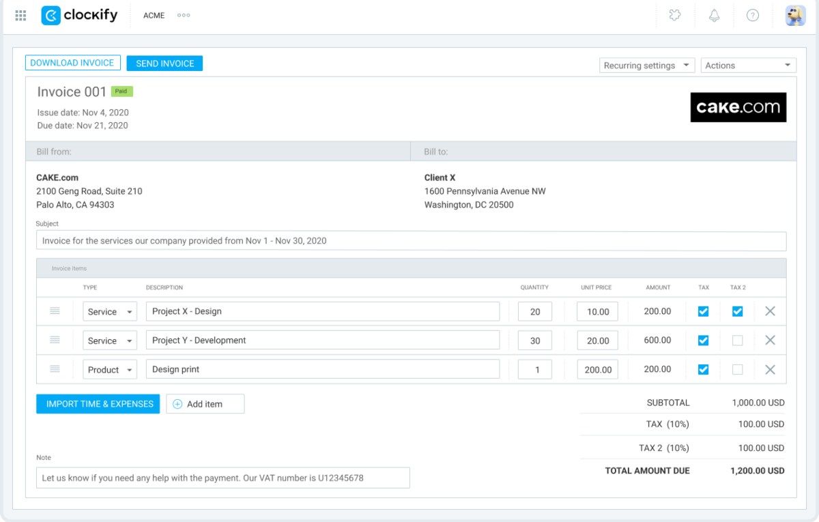Grab drag handle of Design print row

tap(55, 369)
